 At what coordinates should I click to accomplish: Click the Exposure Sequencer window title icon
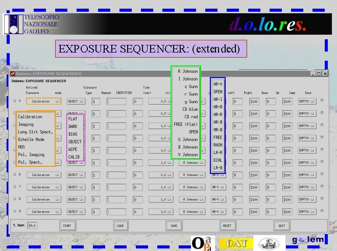[13, 73]
